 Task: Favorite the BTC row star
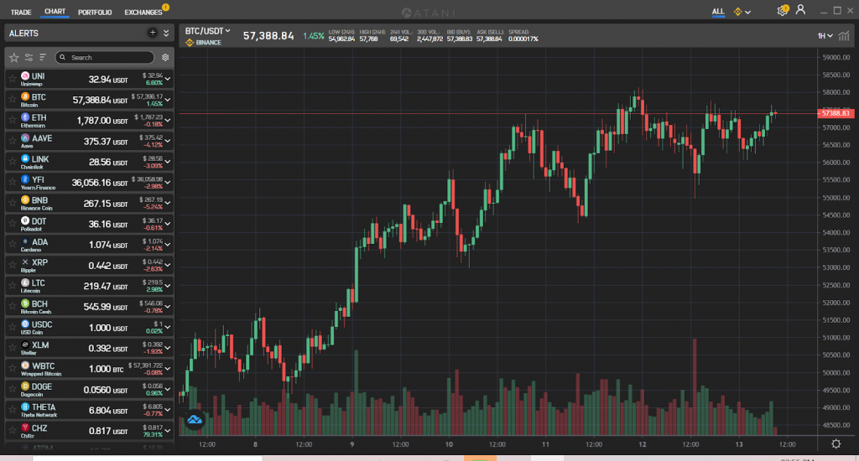click(x=12, y=100)
